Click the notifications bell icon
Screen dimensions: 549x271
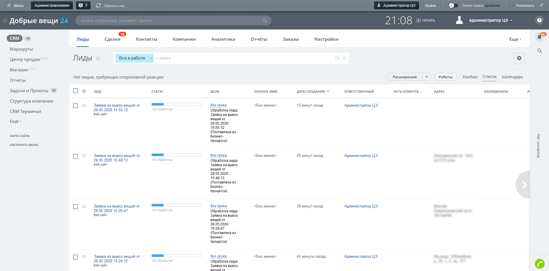539,37
